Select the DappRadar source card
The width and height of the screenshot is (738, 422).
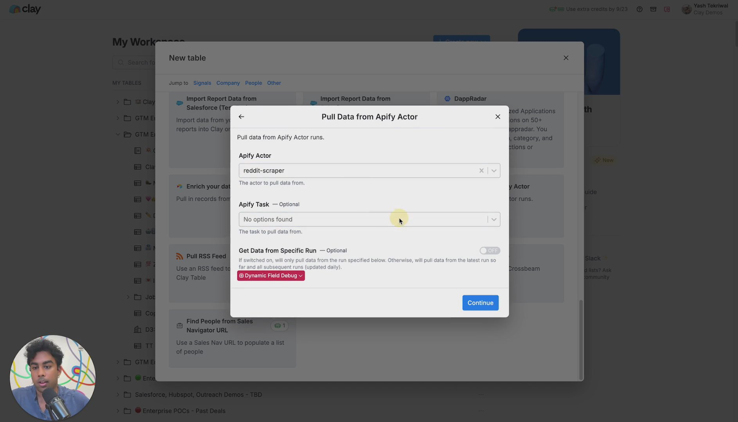pos(500,129)
